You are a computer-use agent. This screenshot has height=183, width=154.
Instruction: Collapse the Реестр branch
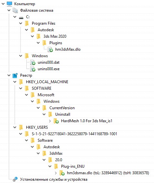pyautogui.click(x=9, y=75)
